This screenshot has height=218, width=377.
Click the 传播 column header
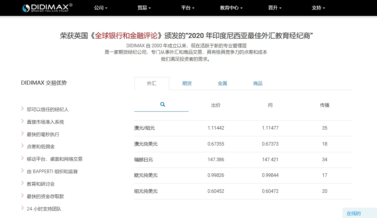tap(325, 105)
